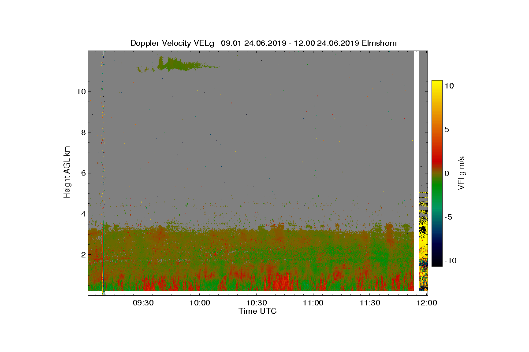Click the colorbar label 'VELg m/s'
The image size is (529, 352).
point(462,173)
